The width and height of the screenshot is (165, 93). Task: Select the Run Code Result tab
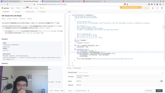click(x=77, y=68)
